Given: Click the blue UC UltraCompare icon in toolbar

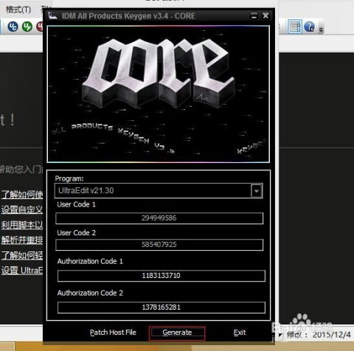Looking at the screenshot, I should click(x=13, y=27).
